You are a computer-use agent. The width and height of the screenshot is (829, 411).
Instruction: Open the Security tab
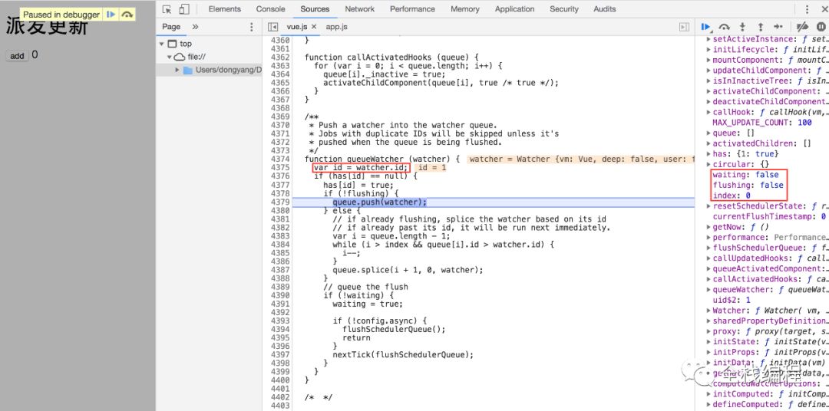563,9
